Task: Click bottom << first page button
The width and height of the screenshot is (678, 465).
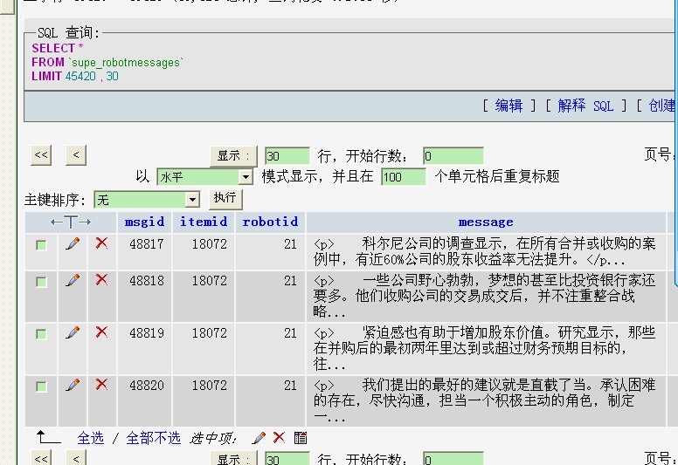Action: [41, 458]
